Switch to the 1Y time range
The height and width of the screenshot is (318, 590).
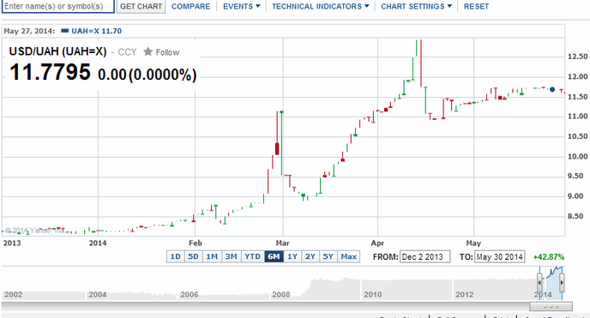pos(292,256)
